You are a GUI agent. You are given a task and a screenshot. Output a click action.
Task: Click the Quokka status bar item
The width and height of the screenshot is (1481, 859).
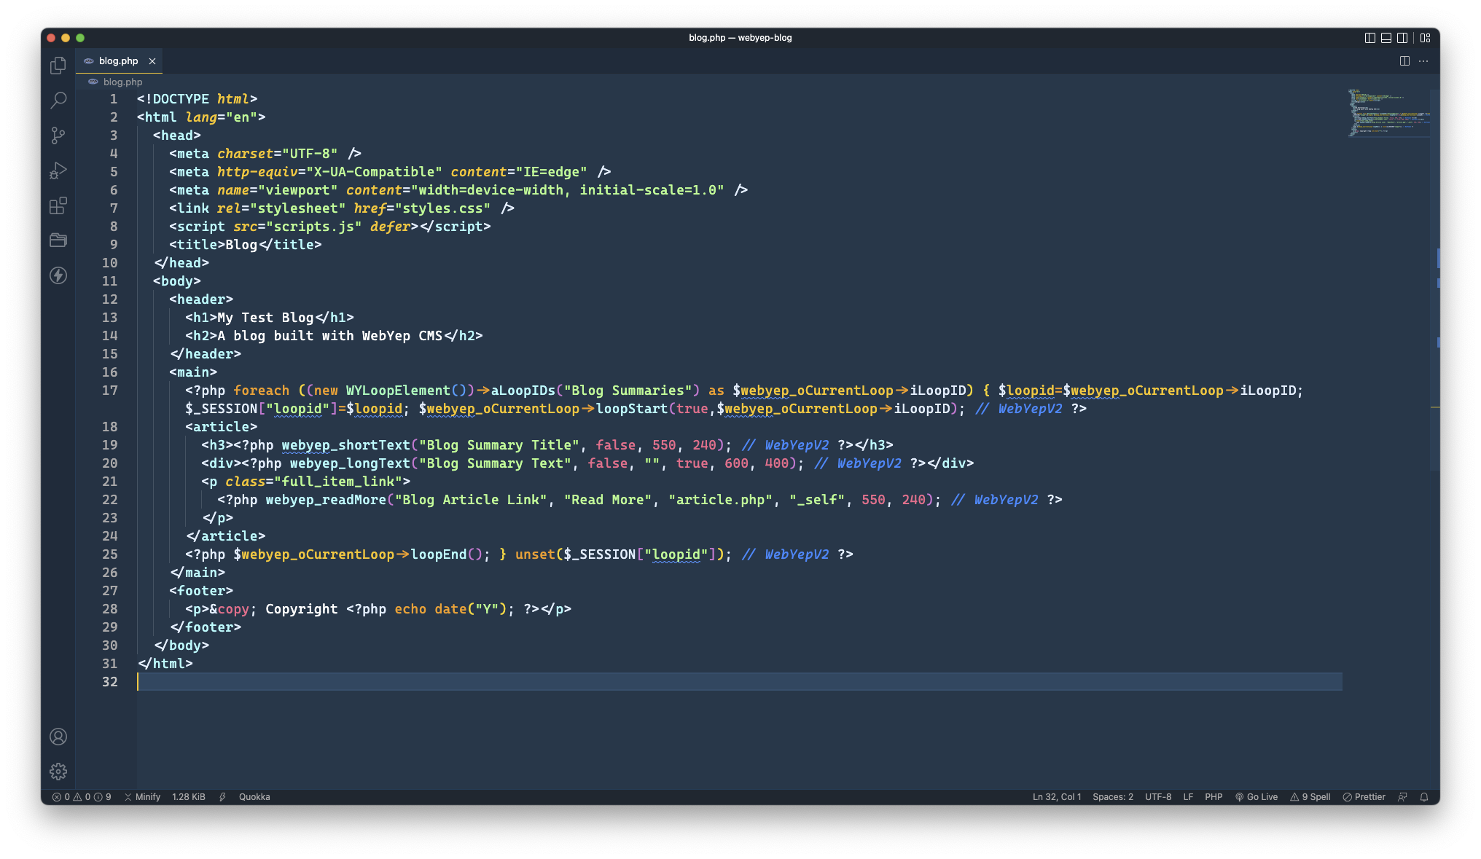pyautogui.click(x=254, y=797)
